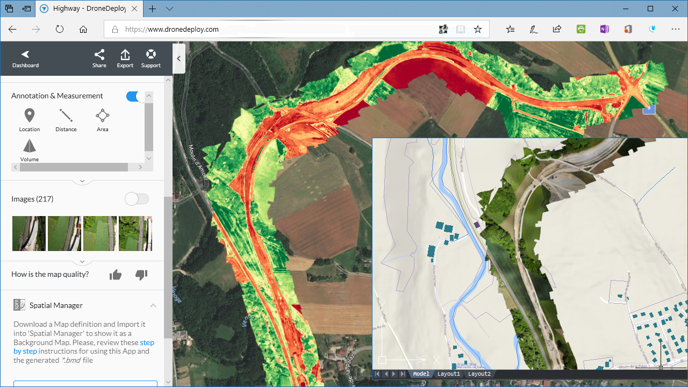The width and height of the screenshot is (688, 387).
Task: Export the highway map
Action: click(125, 58)
